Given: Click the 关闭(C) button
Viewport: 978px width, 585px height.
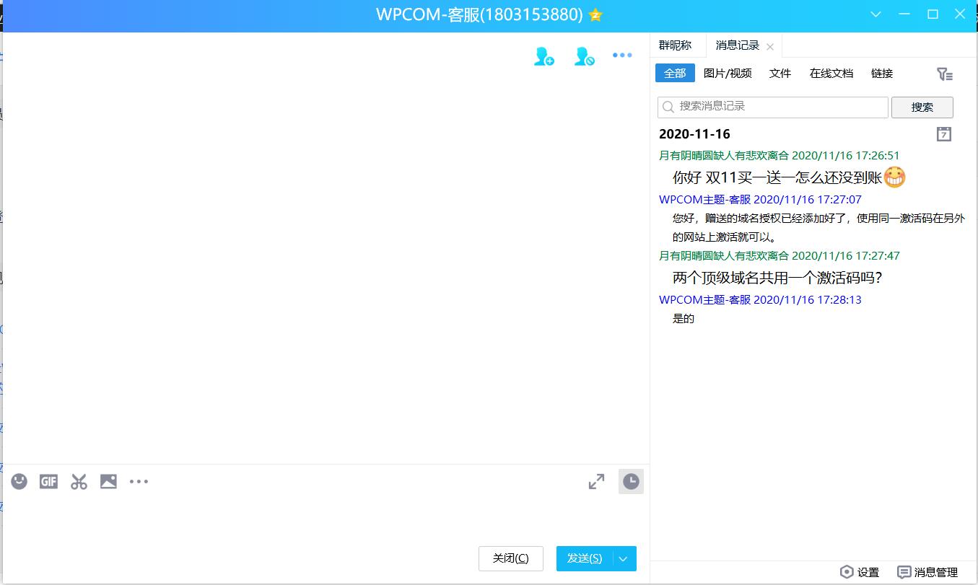Looking at the screenshot, I should [x=511, y=558].
